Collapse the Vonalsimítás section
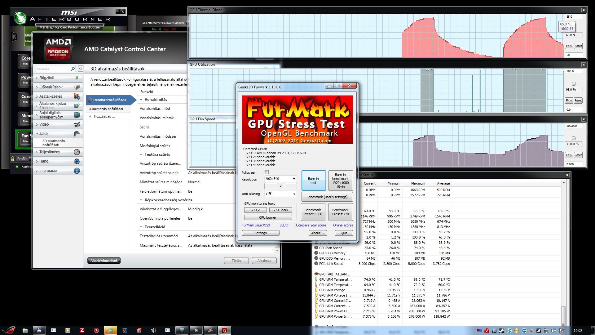 (141, 100)
